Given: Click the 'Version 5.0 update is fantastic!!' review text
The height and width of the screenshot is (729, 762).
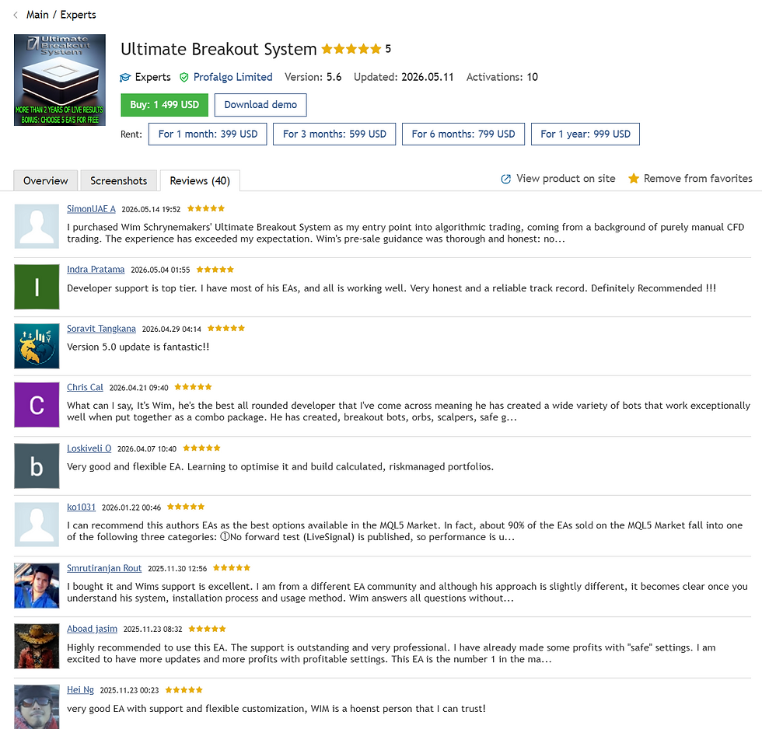Looking at the screenshot, I should [x=138, y=347].
